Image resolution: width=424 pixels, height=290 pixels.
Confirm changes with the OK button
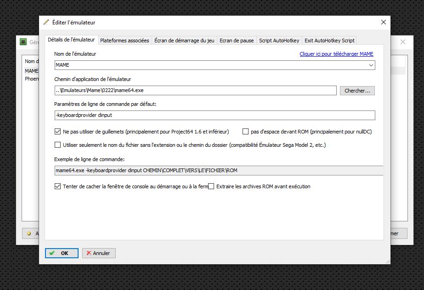(62, 253)
